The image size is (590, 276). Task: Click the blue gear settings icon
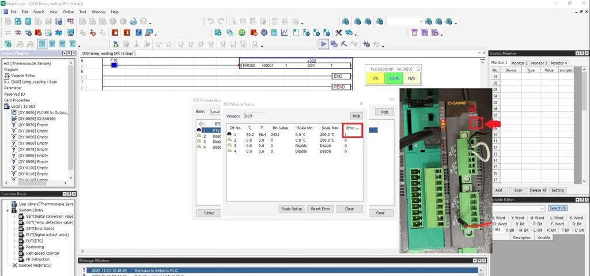click(264, 33)
